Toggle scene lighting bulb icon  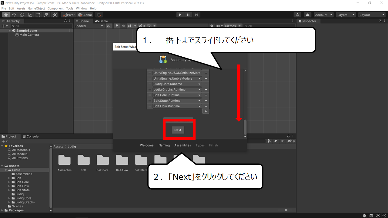point(116,26)
